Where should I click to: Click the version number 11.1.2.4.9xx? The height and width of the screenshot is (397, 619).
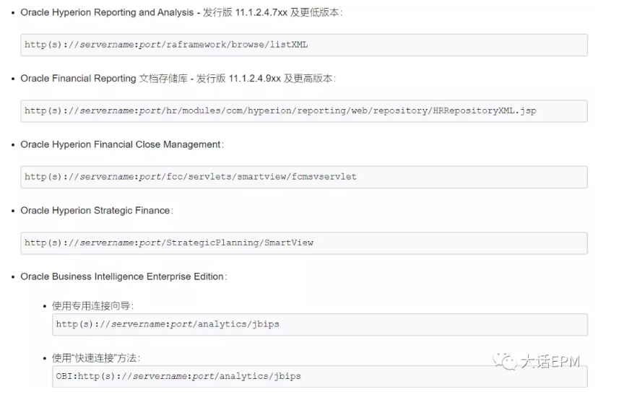pos(254,79)
